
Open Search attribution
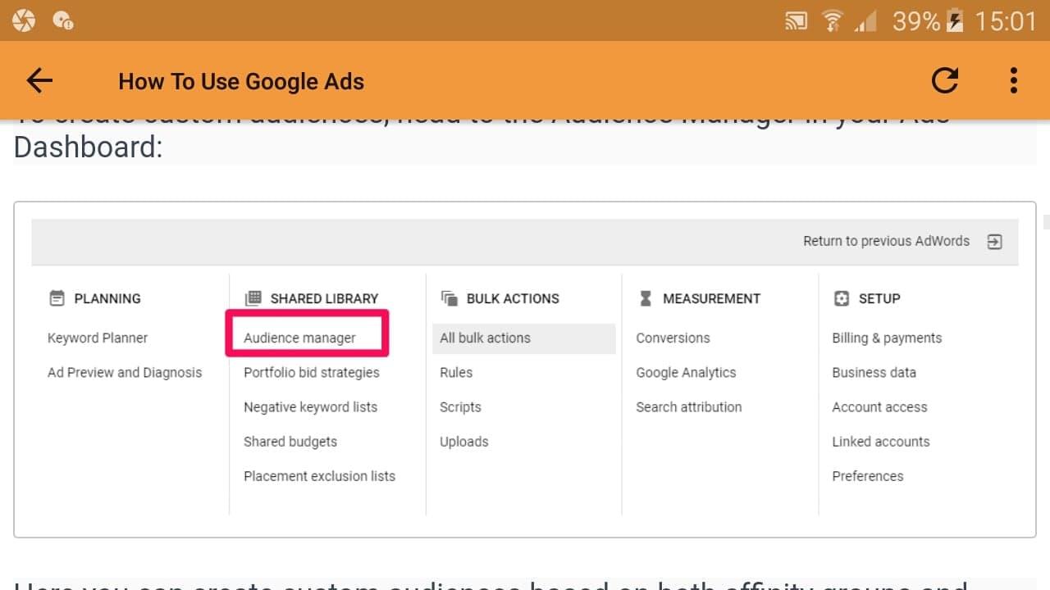tap(689, 406)
